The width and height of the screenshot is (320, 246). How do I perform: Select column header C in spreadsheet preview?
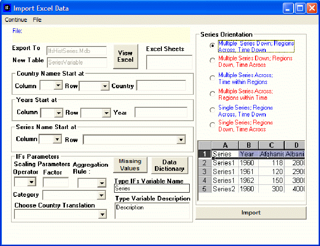coord(271,145)
